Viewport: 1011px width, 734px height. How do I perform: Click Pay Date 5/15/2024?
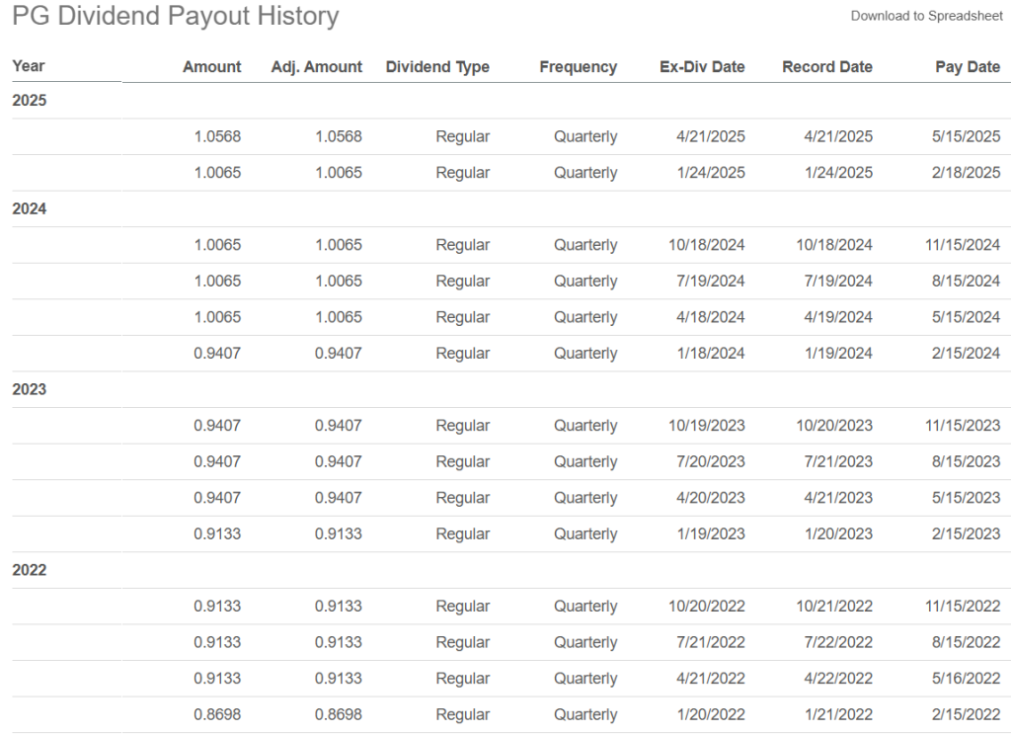[x=966, y=317]
